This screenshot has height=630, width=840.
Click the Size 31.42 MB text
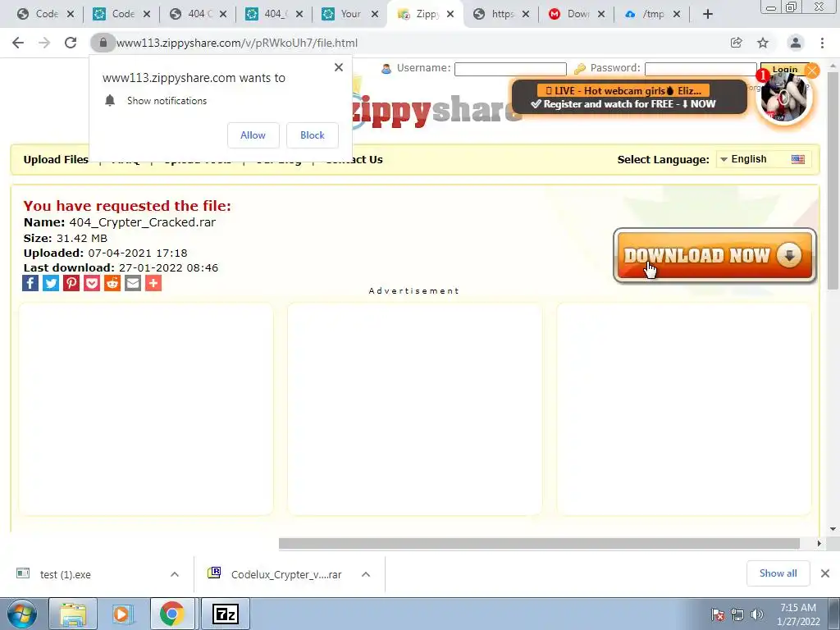pos(66,238)
